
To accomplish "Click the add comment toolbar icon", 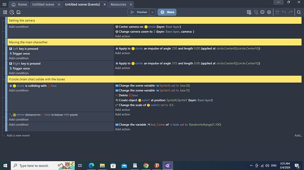I will 262,12.
